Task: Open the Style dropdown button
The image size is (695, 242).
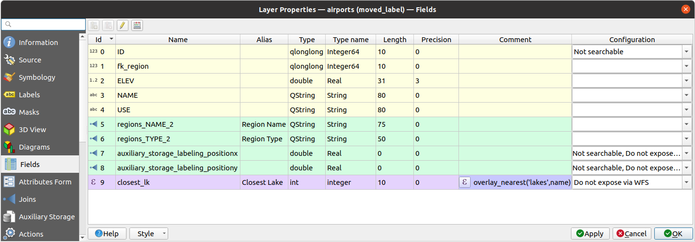Action: pyautogui.click(x=149, y=234)
